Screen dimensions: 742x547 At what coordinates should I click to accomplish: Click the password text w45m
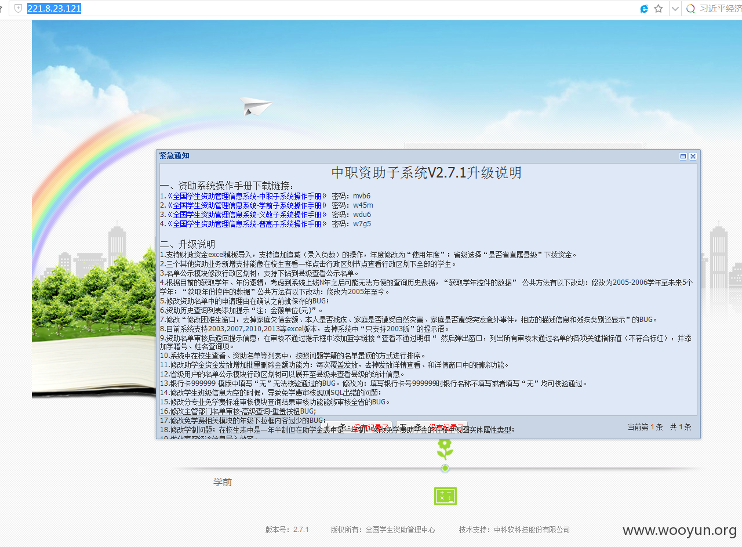tap(363, 205)
